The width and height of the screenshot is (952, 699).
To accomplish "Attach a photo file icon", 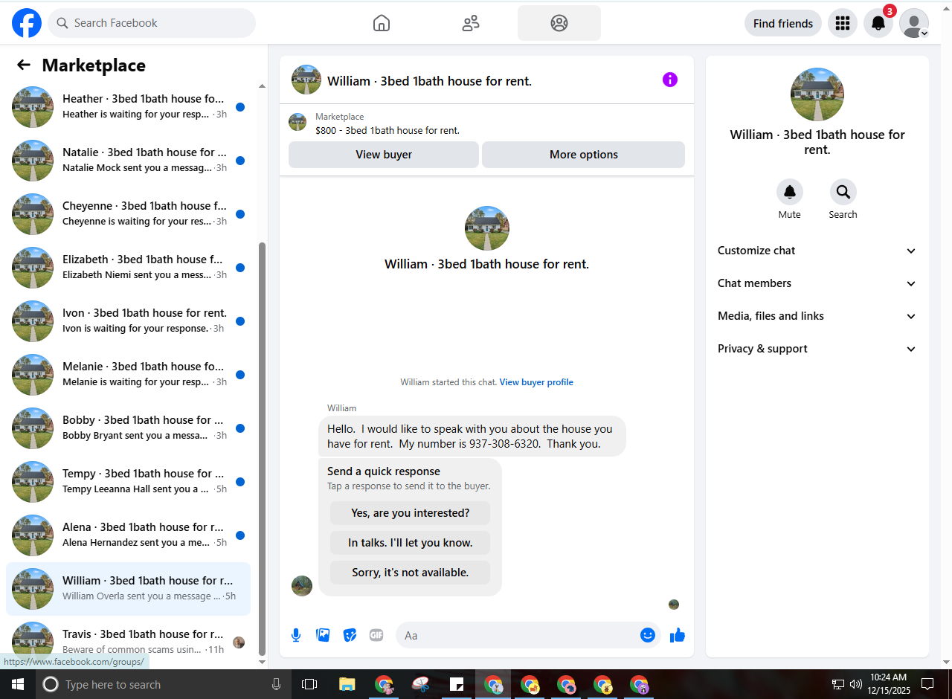I will click(323, 635).
